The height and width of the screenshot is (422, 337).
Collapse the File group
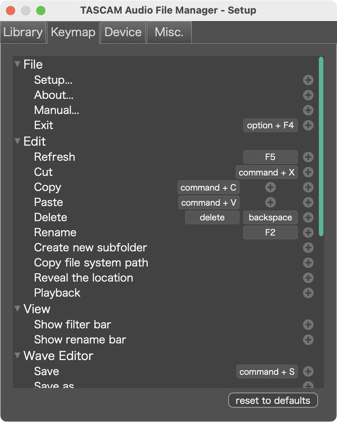[x=17, y=64]
